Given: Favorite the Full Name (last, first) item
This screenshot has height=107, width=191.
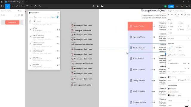Looking at the screenshot, I should (58, 44).
